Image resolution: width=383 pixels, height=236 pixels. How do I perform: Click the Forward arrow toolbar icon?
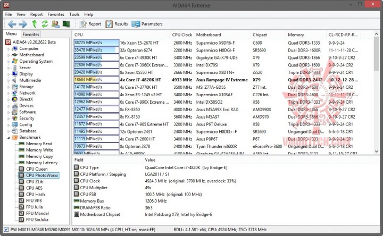click(x=23, y=24)
